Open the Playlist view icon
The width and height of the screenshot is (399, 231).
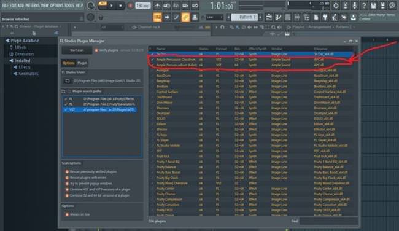269,17
